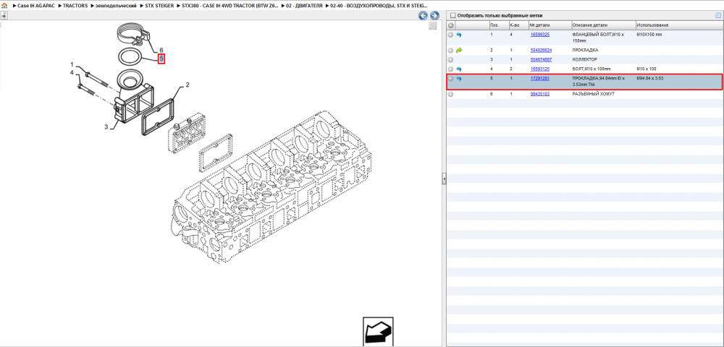Select ПРОКЛАДКА description in row 2

tap(585, 50)
